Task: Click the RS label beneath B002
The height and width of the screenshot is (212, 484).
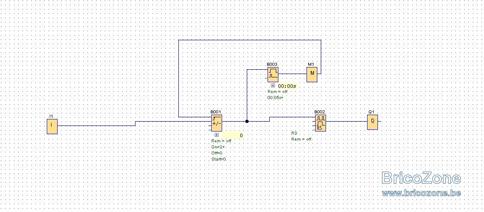Action: pyautogui.click(x=294, y=133)
